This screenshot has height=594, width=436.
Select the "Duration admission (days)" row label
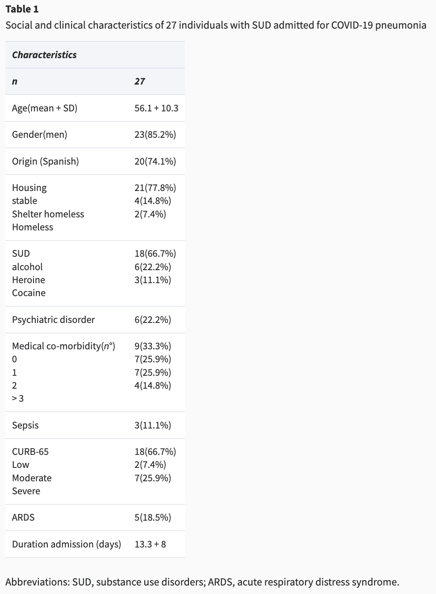67,544
